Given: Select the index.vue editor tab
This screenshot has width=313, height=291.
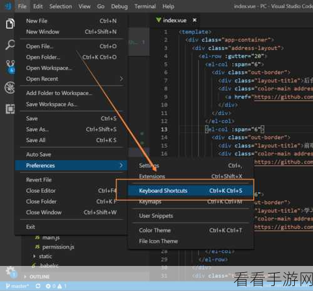Looking at the screenshot, I should tap(175, 20).
